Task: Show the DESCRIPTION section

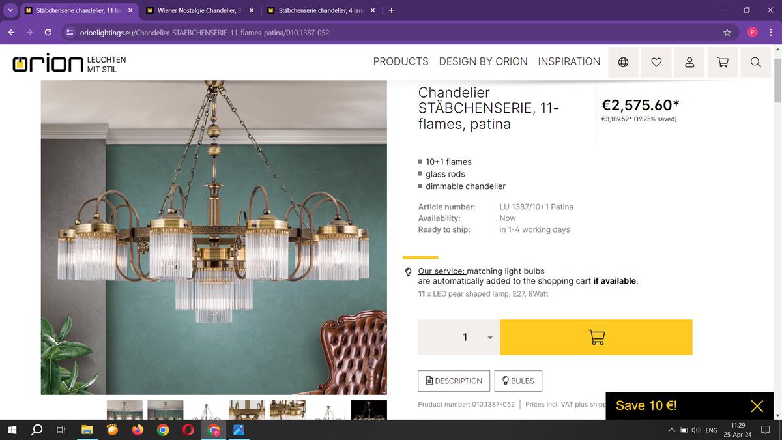Action: pos(454,381)
